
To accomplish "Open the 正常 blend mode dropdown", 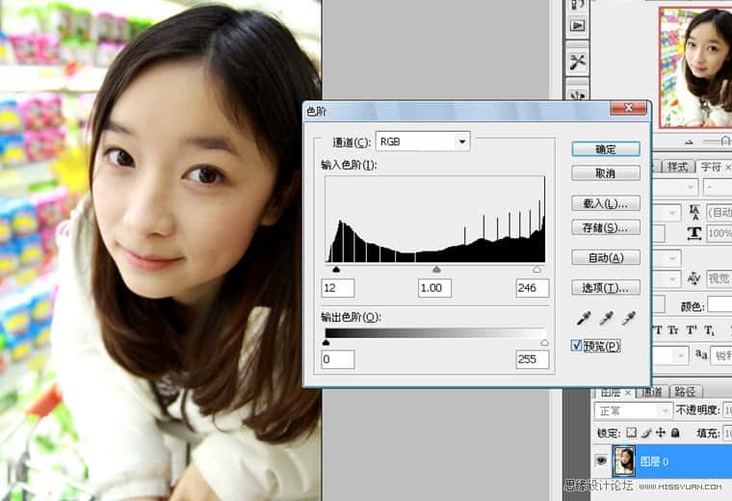I will click(633, 410).
